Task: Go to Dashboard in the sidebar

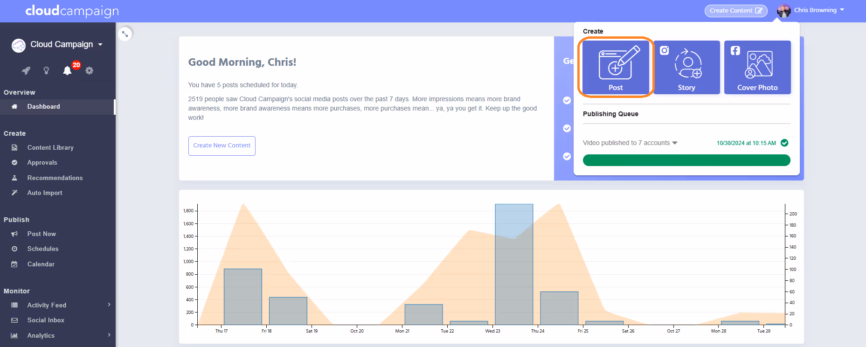Action: (x=57, y=106)
